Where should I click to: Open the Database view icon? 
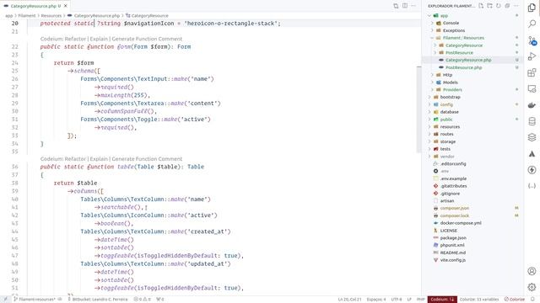click(532, 121)
